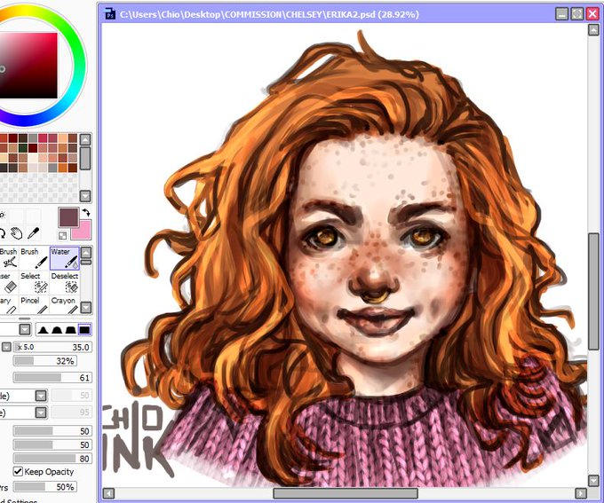Open the brush shape dropdown beside value 50
This screenshot has height=503, width=604.
point(41,396)
